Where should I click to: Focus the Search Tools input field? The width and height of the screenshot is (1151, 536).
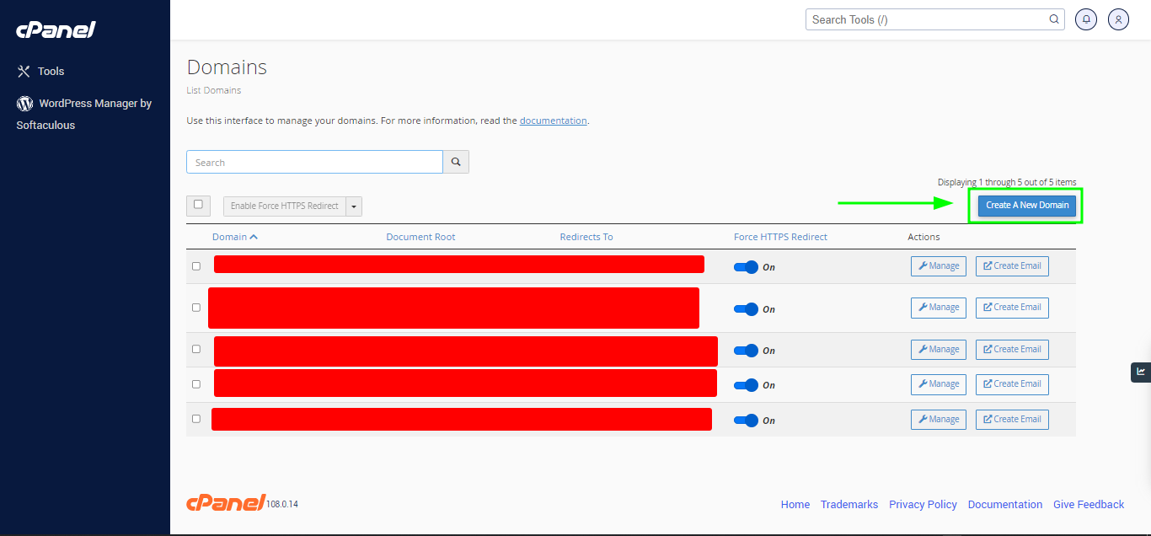coord(927,19)
